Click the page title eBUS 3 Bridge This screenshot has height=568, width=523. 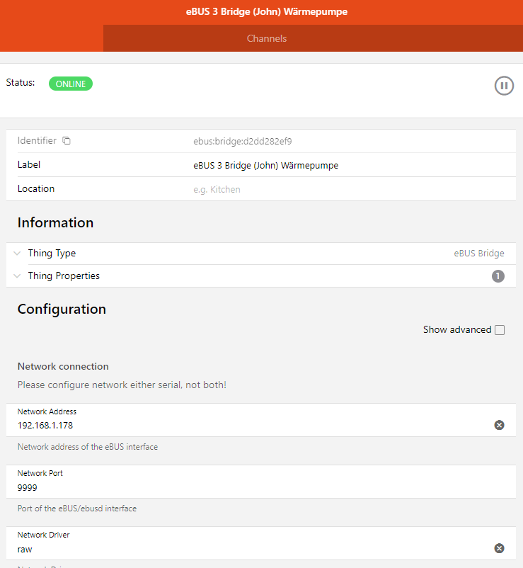tap(261, 12)
